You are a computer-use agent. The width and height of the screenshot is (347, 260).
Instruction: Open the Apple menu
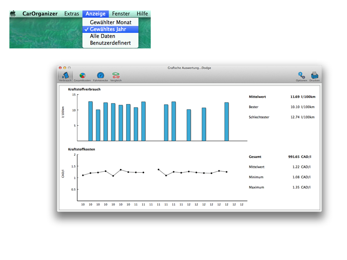(x=13, y=14)
